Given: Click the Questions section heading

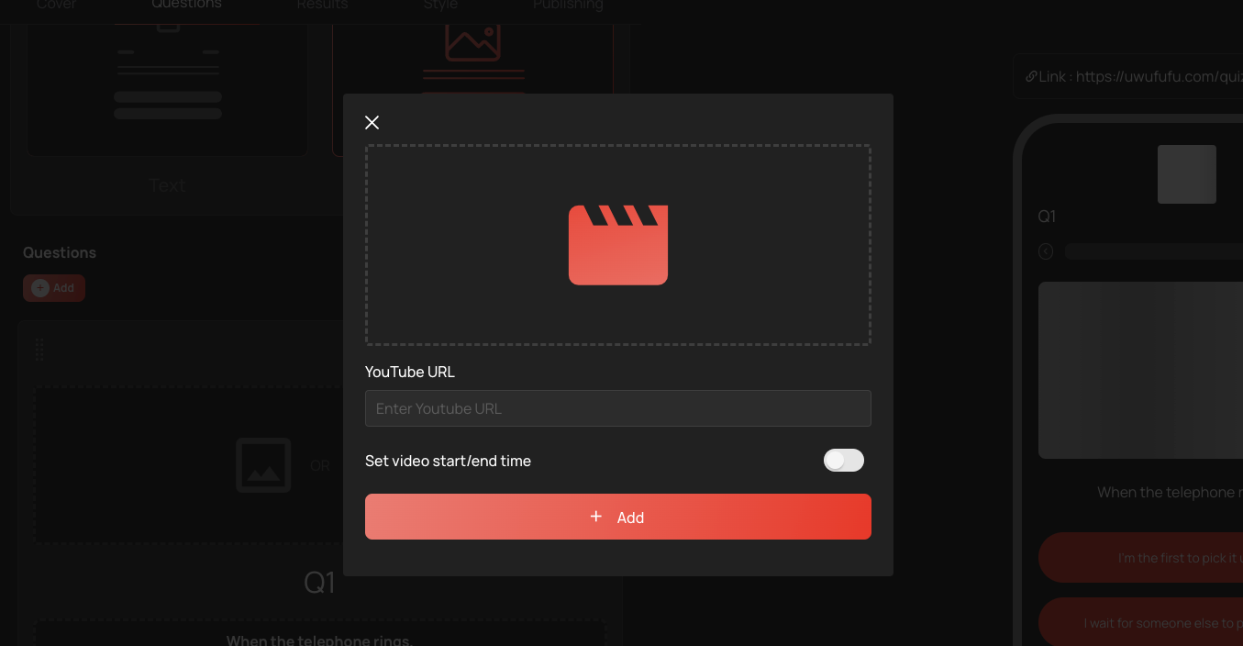Looking at the screenshot, I should coord(60,252).
